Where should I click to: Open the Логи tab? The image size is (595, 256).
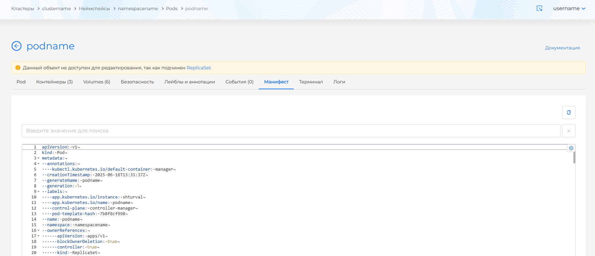tap(339, 82)
